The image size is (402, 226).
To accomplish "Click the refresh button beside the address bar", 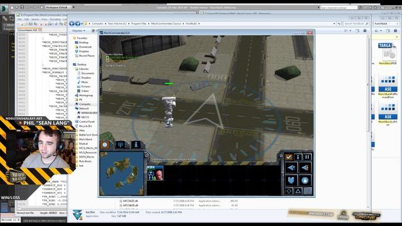I will [x=339, y=24].
